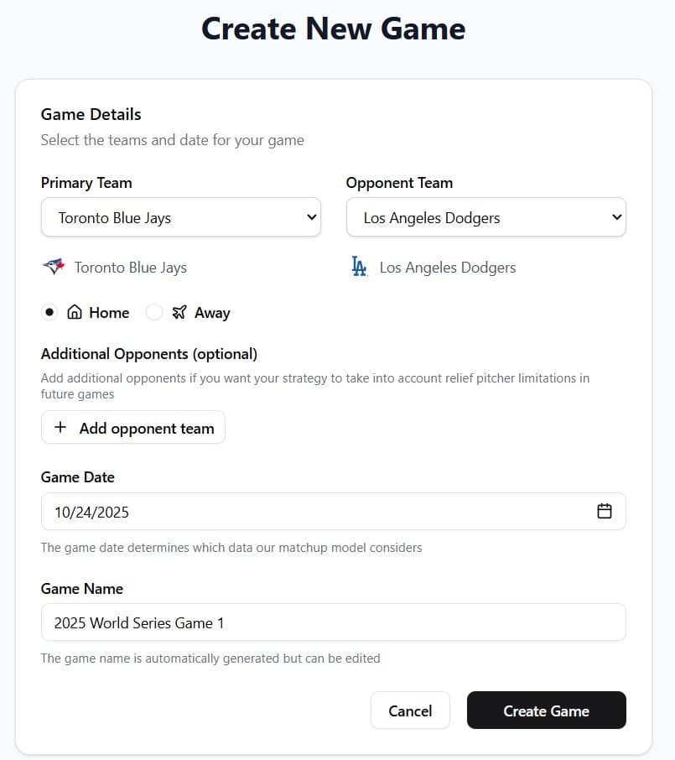This screenshot has height=760, width=675.
Task: Click the Additional Opponents section heading
Action: (148, 353)
